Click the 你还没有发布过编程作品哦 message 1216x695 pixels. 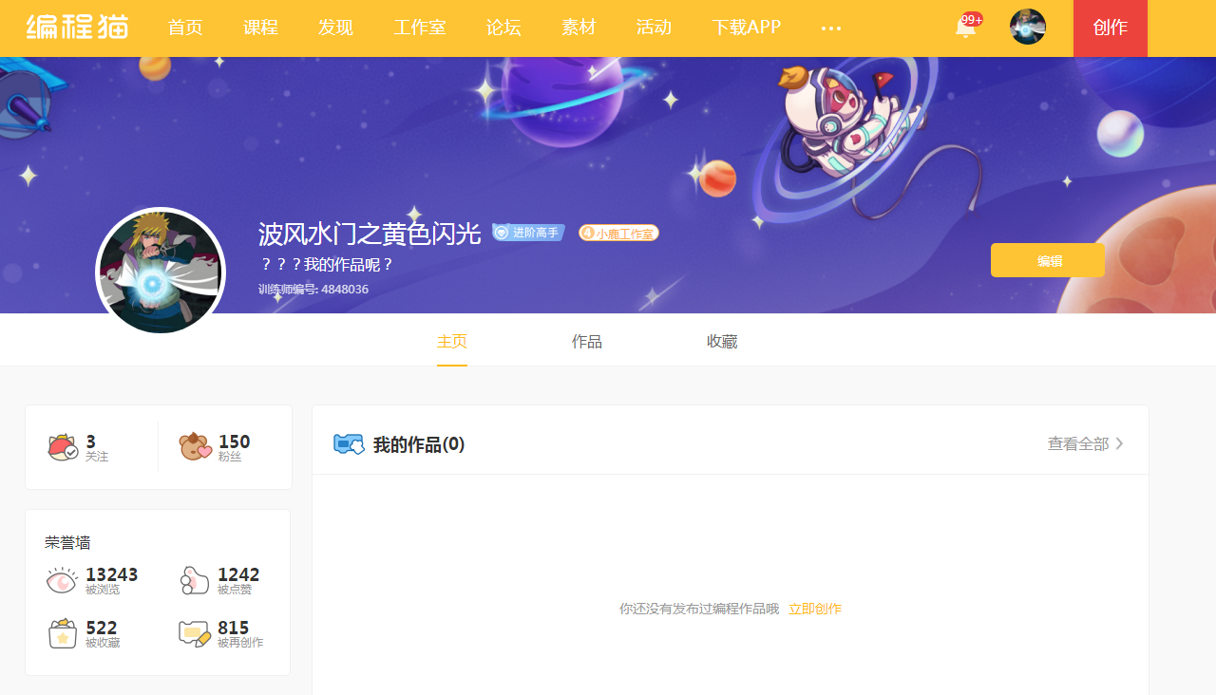click(x=699, y=609)
